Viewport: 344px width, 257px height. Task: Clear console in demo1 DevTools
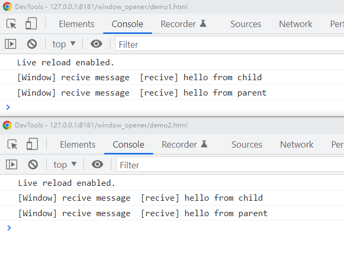tap(32, 44)
